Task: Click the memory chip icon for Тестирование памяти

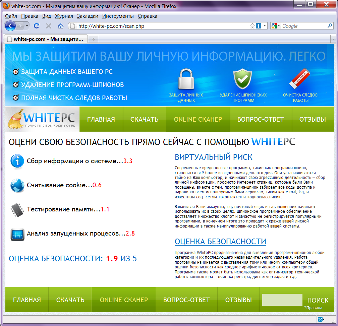Action: 17,210
